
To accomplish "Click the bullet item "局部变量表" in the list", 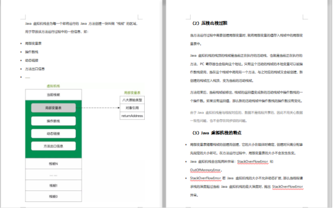I will coord(33,43).
